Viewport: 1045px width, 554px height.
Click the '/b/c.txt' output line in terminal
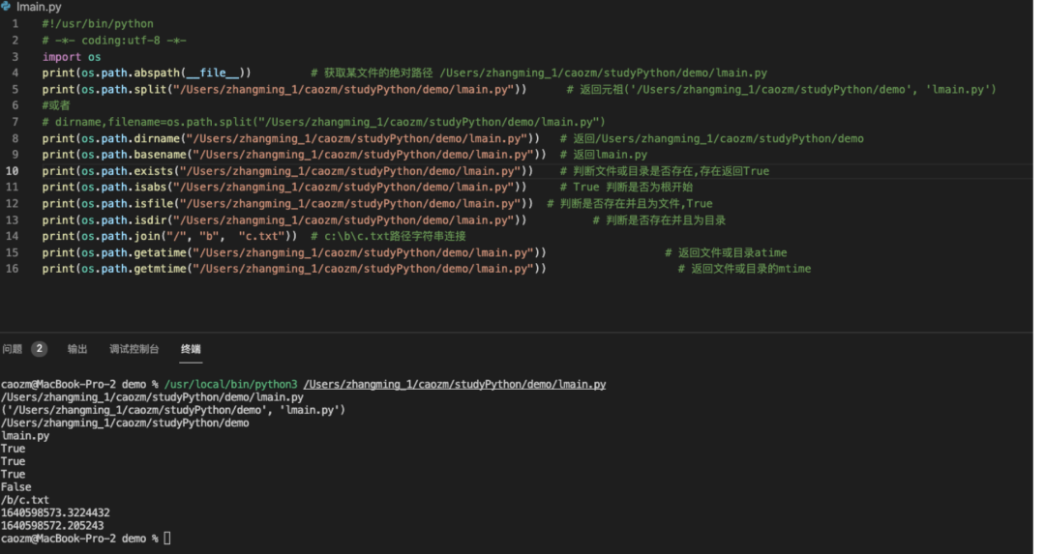24,500
